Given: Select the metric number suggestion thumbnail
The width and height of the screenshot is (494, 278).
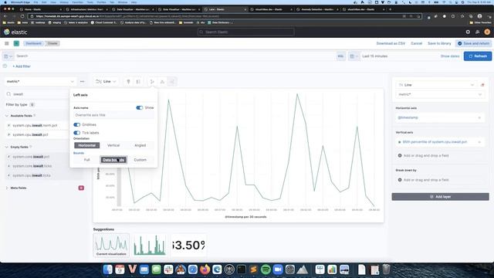Looking at the screenshot, I should point(188,246).
